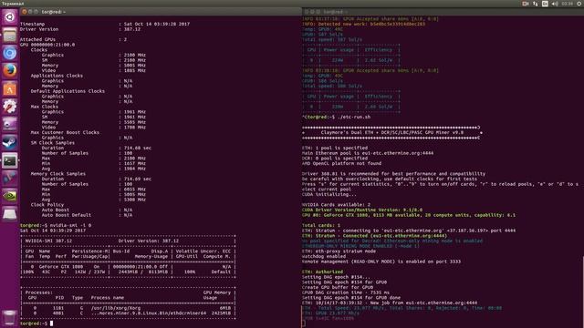Launch Chromium browser from the launcher
Viewport: 584px width, 328px height.
click(10, 53)
